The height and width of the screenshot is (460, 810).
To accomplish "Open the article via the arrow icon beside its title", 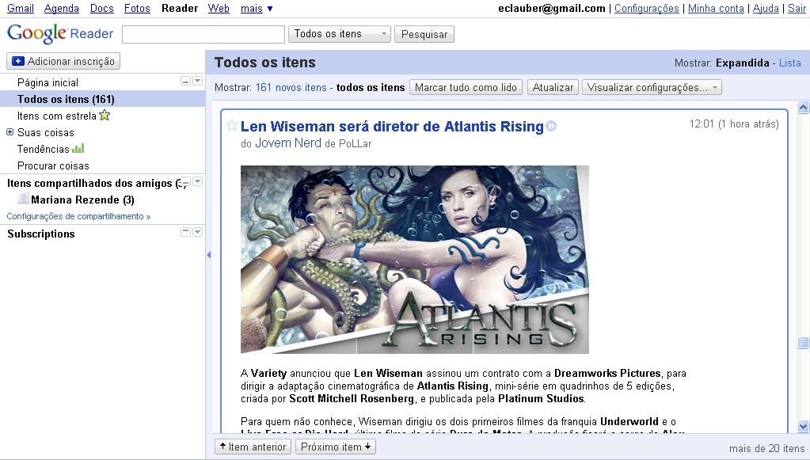I will click(x=551, y=126).
